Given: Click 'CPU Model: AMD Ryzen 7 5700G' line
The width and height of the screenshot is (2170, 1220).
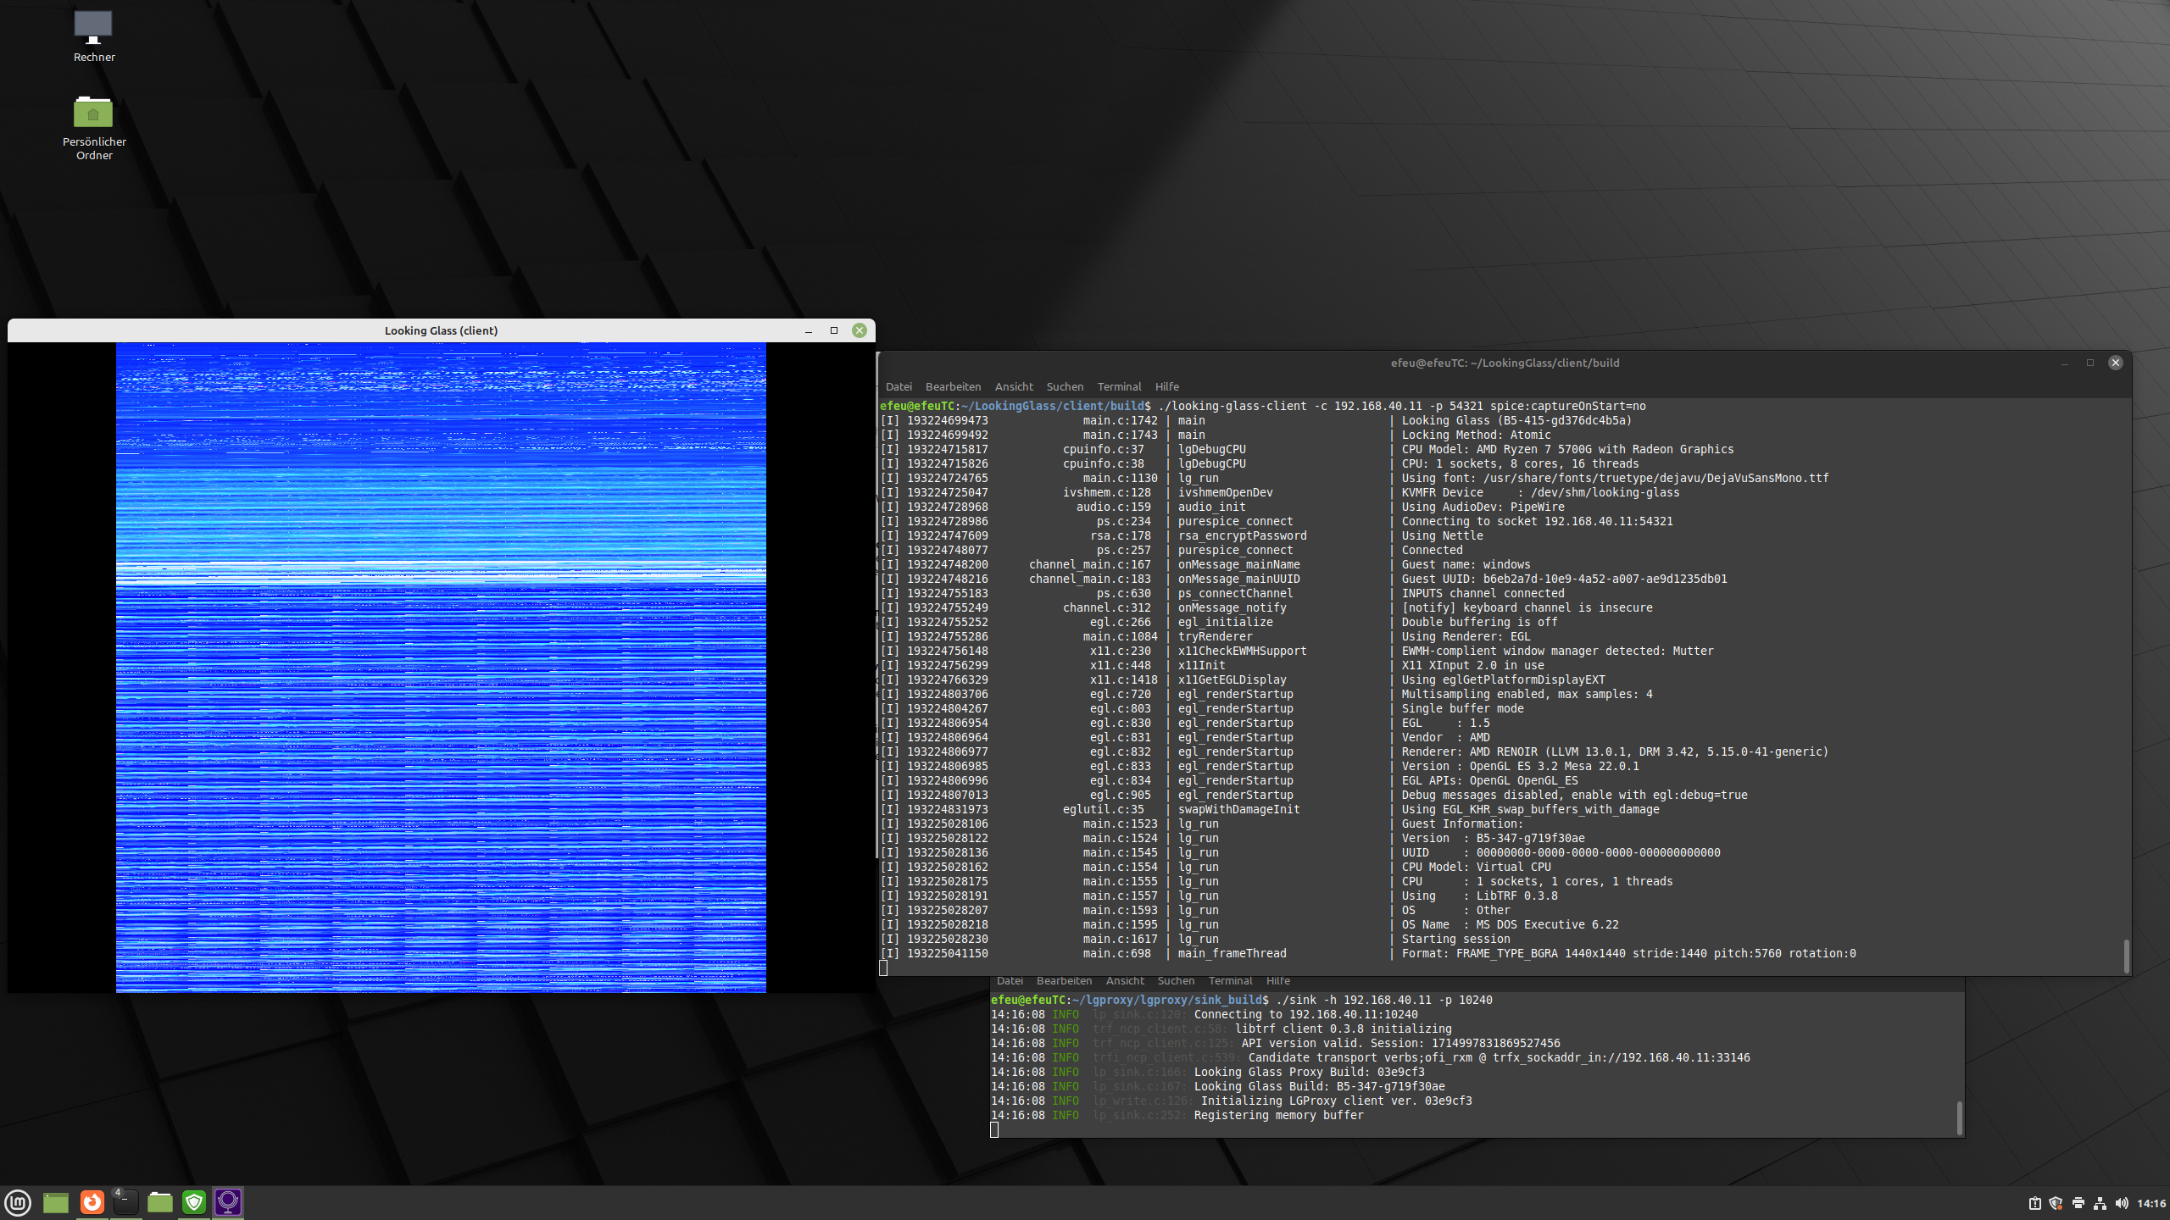Looking at the screenshot, I should coord(1567,449).
